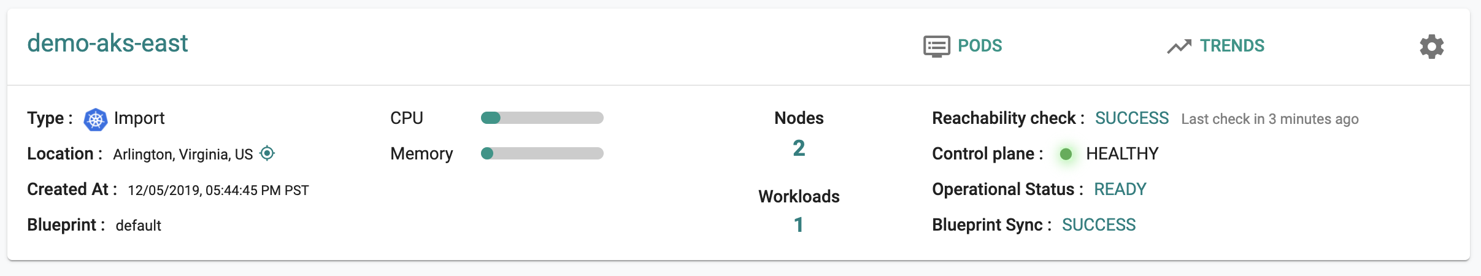Image resolution: width=1481 pixels, height=276 pixels.
Task: Click the default blueprint value
Action: (x=139, y=226)
